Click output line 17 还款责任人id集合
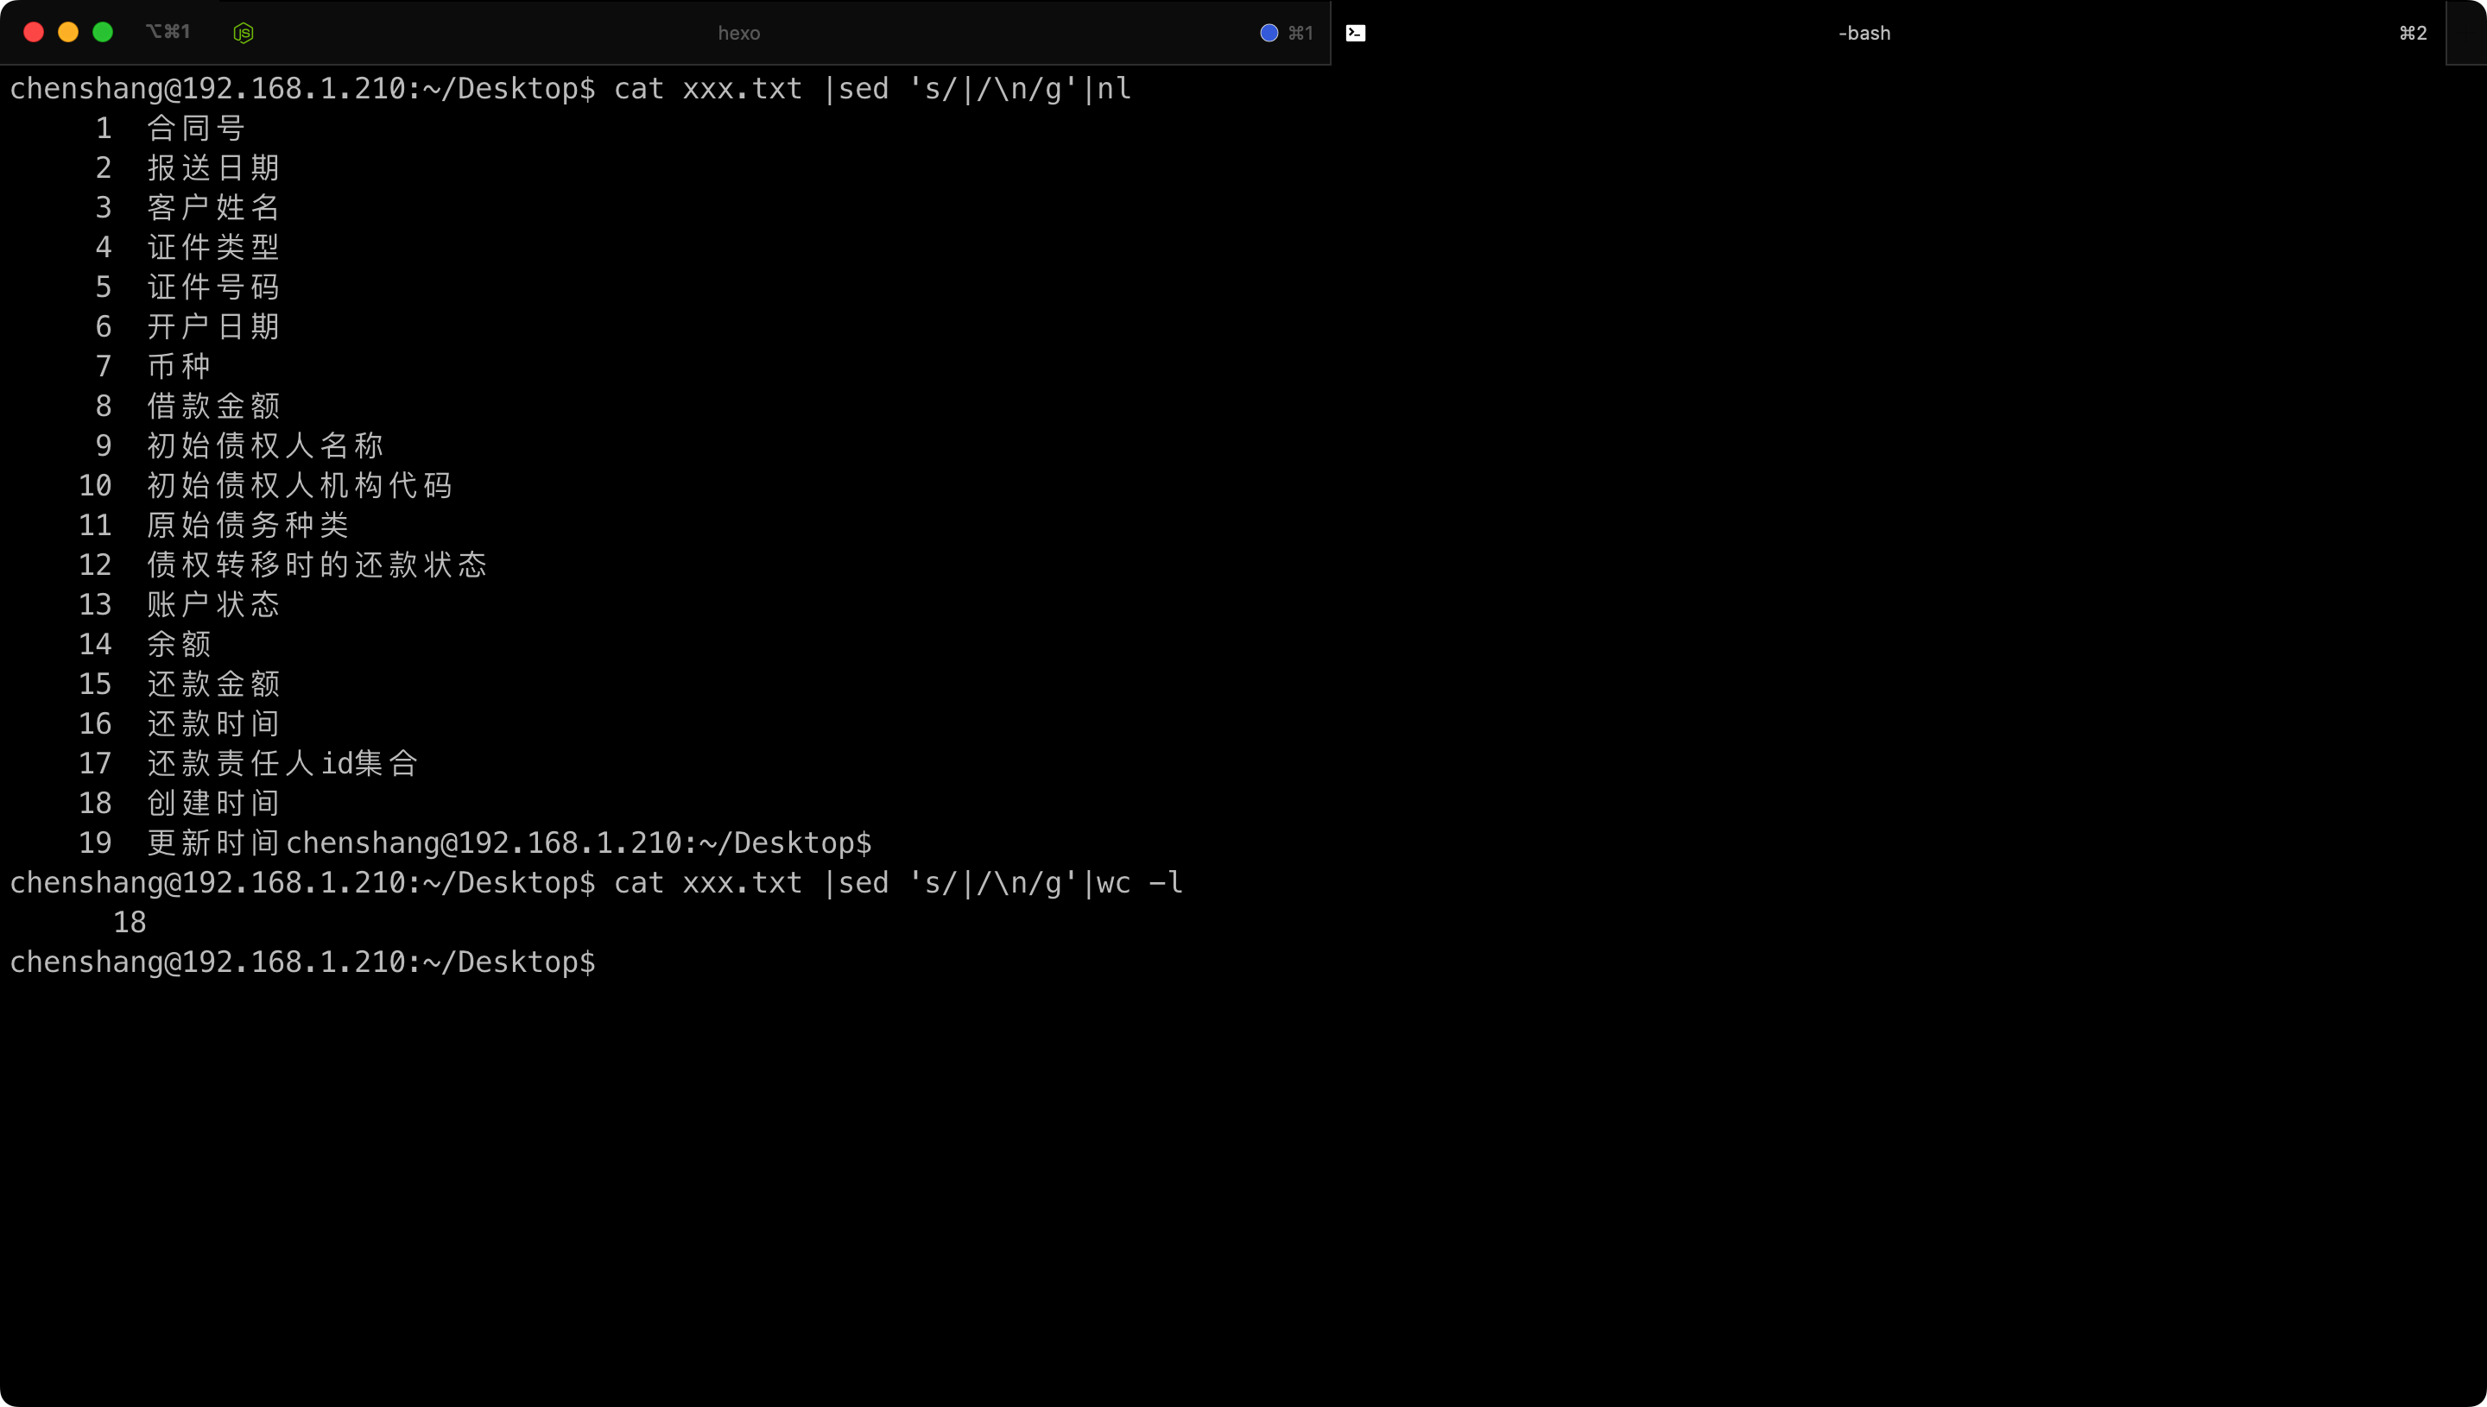The image size is (2487, 1407). 282,763
